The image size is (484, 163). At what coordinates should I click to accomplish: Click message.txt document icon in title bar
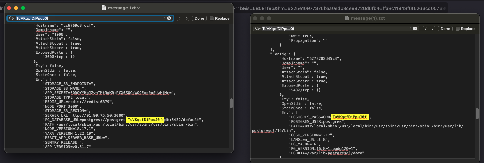pos(104,8)
